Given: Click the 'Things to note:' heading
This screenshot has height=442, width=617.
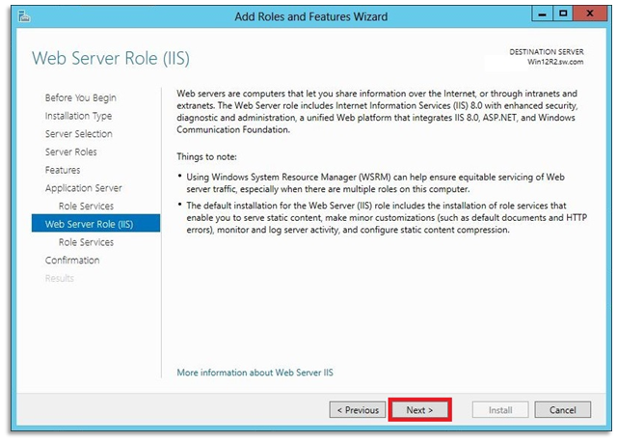Looking at the screenshot, I should point(206,156).
